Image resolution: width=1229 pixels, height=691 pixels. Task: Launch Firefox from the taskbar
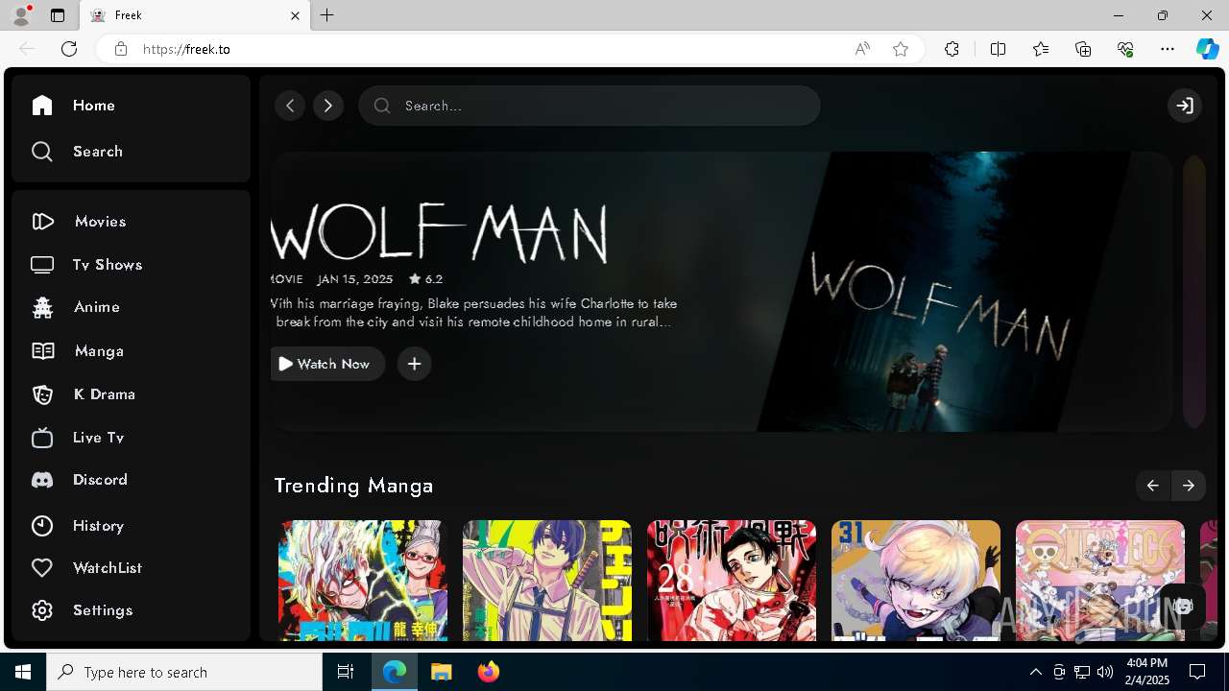(x=489, y=672)
